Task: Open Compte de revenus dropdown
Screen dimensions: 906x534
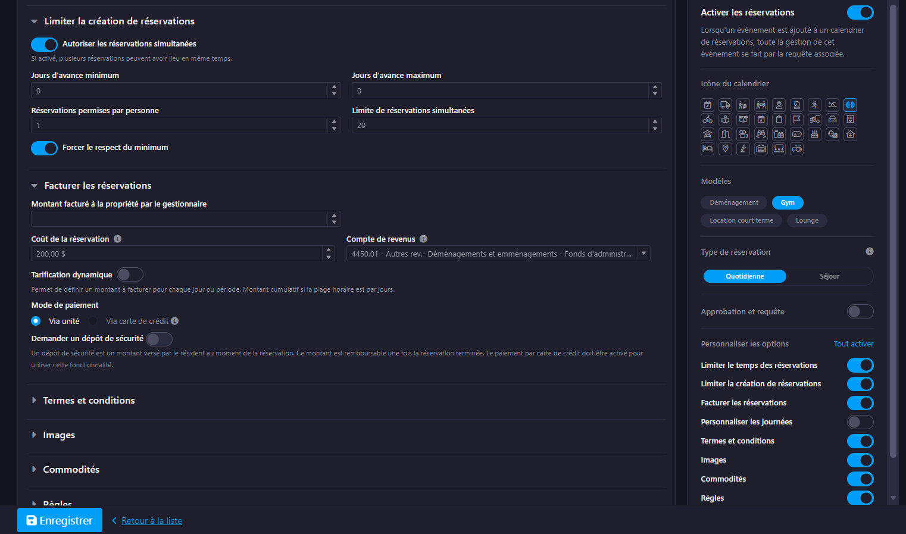Action: point(643,254)
